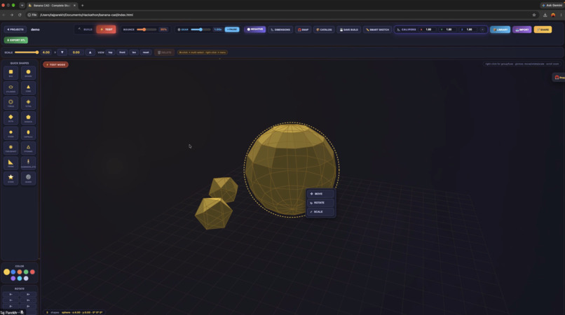Bookmark this page with the star
This screenshot has width=565, height=315.
point(534,15)
